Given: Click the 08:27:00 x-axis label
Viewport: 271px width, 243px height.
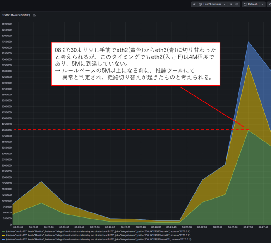Looking at the screenshot, I should click(202, 227).
